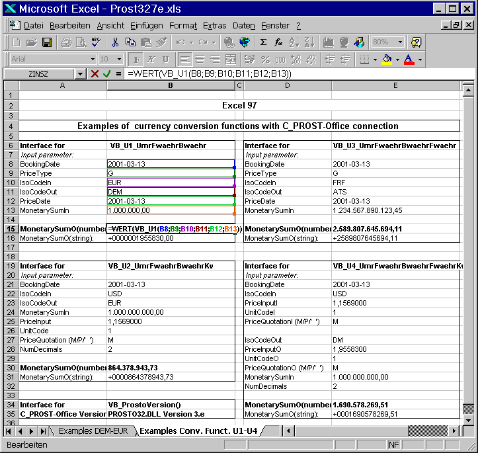Viewport: 478px width, 453px height.
Task: Select column D header
Action: pos(288,86)
